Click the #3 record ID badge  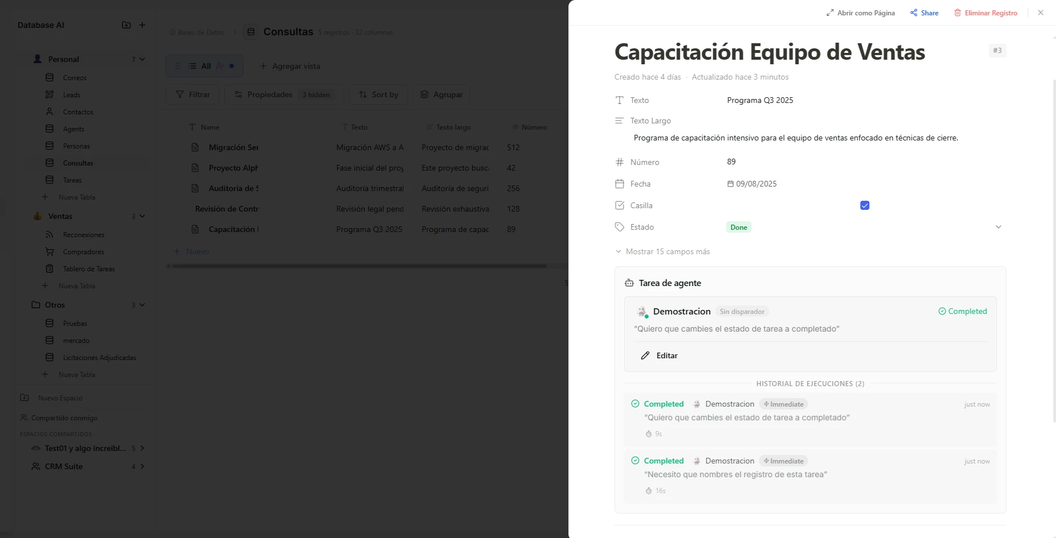pos(997,51)
